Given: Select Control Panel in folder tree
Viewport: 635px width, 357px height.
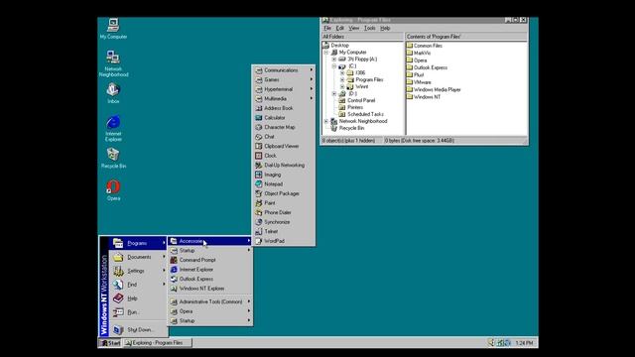Looking at the screenshot, I should click(x=357, y=100).
